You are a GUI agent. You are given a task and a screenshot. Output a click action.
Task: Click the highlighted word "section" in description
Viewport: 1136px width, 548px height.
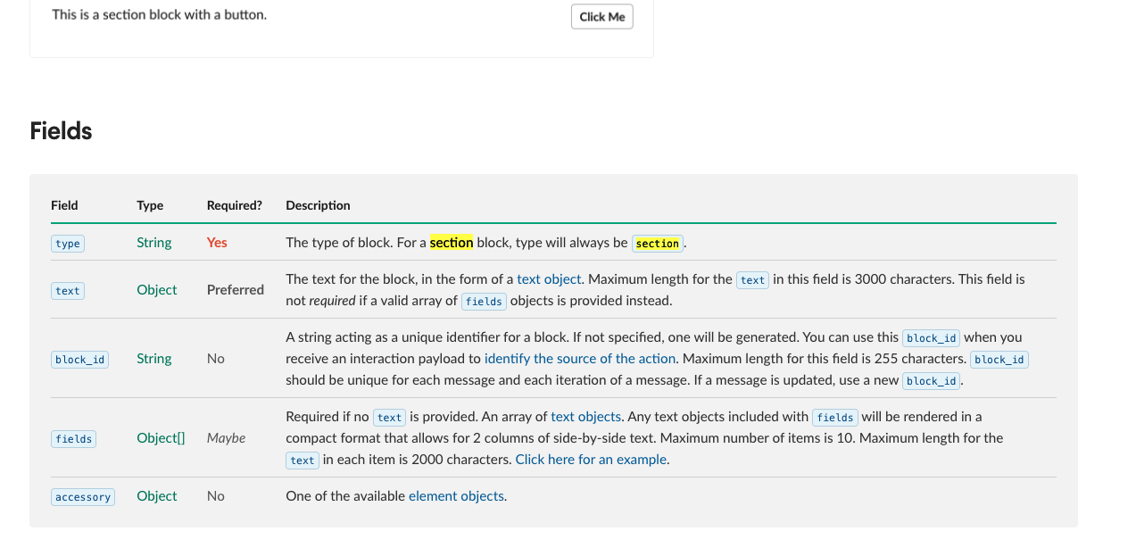[452, 243]
